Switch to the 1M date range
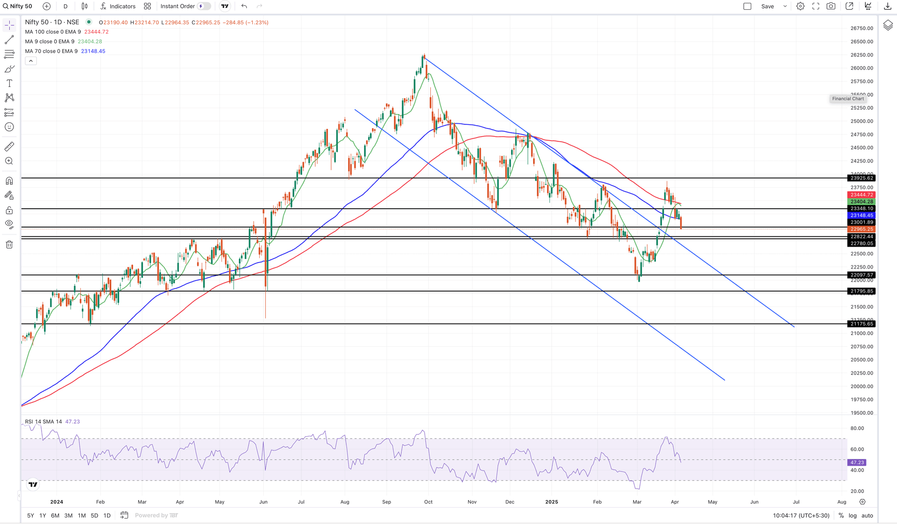This screenshot has height=525, width=897. coord(82,516)
